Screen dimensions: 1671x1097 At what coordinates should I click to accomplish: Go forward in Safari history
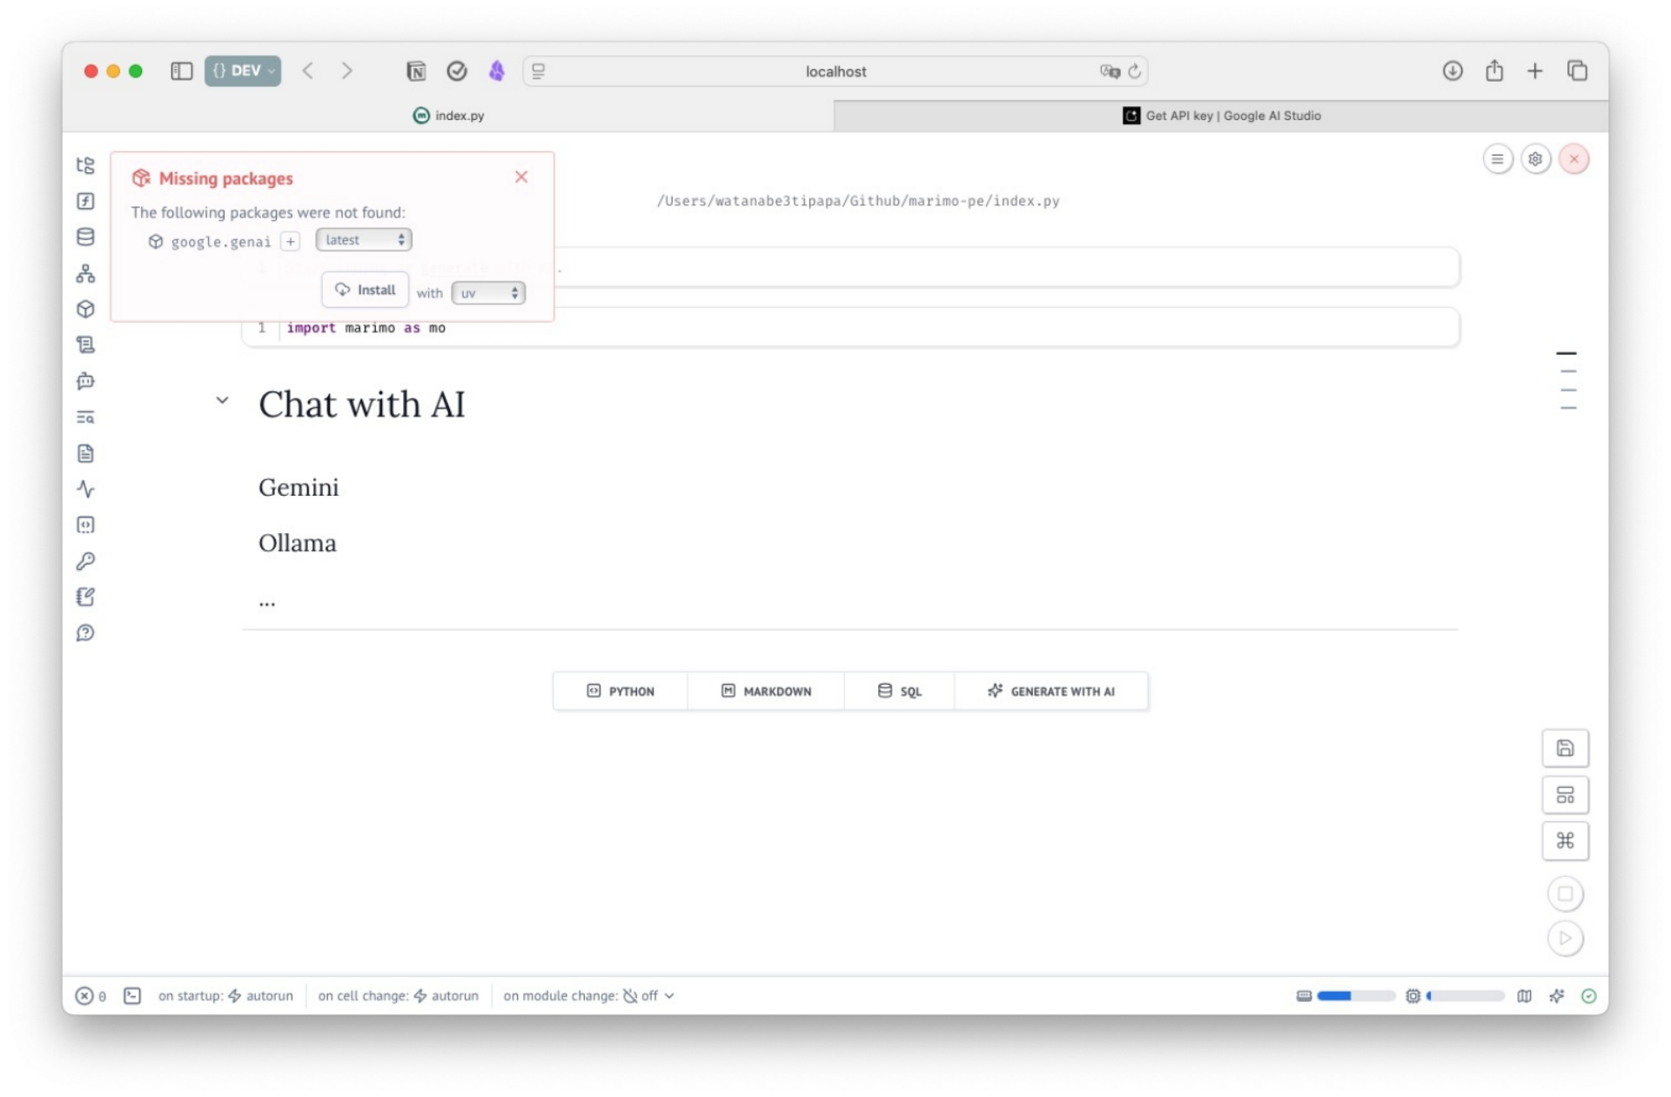[x=347, y=71]
